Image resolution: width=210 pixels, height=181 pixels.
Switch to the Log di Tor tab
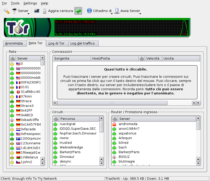pos(57,43)
